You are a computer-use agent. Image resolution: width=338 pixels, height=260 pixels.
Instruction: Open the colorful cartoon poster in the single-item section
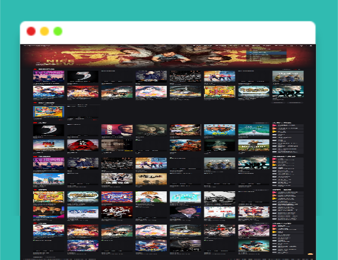[x=48, y=111]
